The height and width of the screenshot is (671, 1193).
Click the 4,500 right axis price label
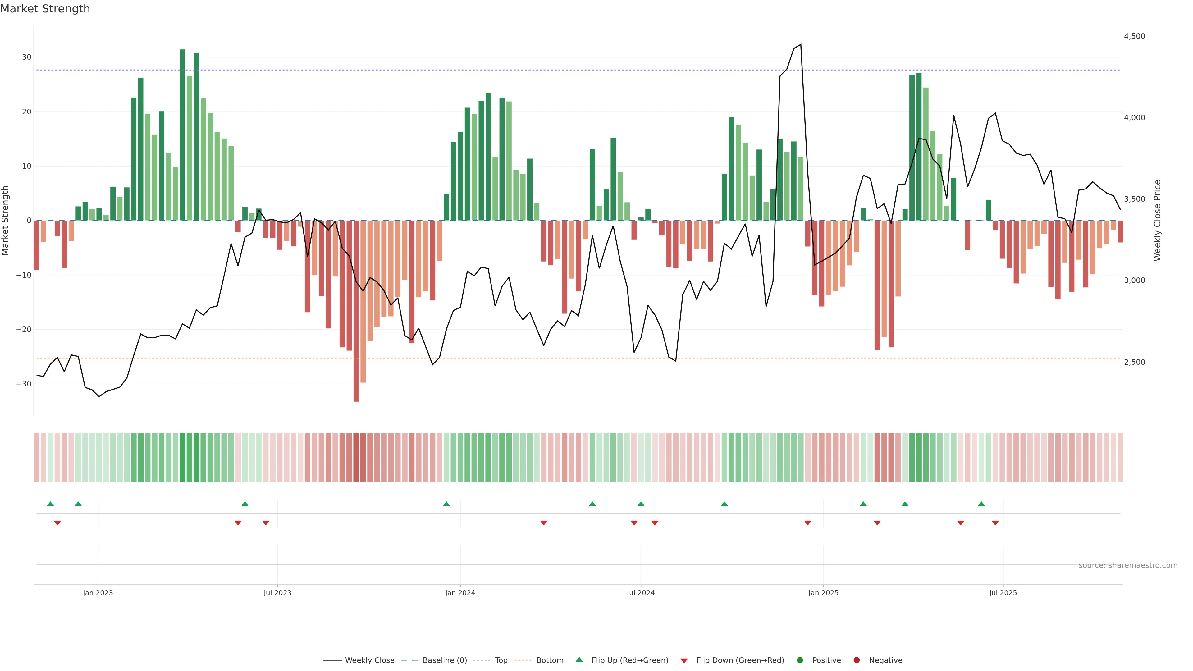pyautogui.click(x=1134, y=36)
